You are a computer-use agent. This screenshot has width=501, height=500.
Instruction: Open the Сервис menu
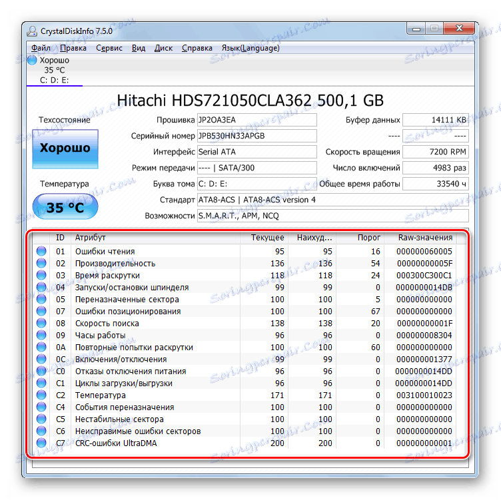click(x=109, y=48)
